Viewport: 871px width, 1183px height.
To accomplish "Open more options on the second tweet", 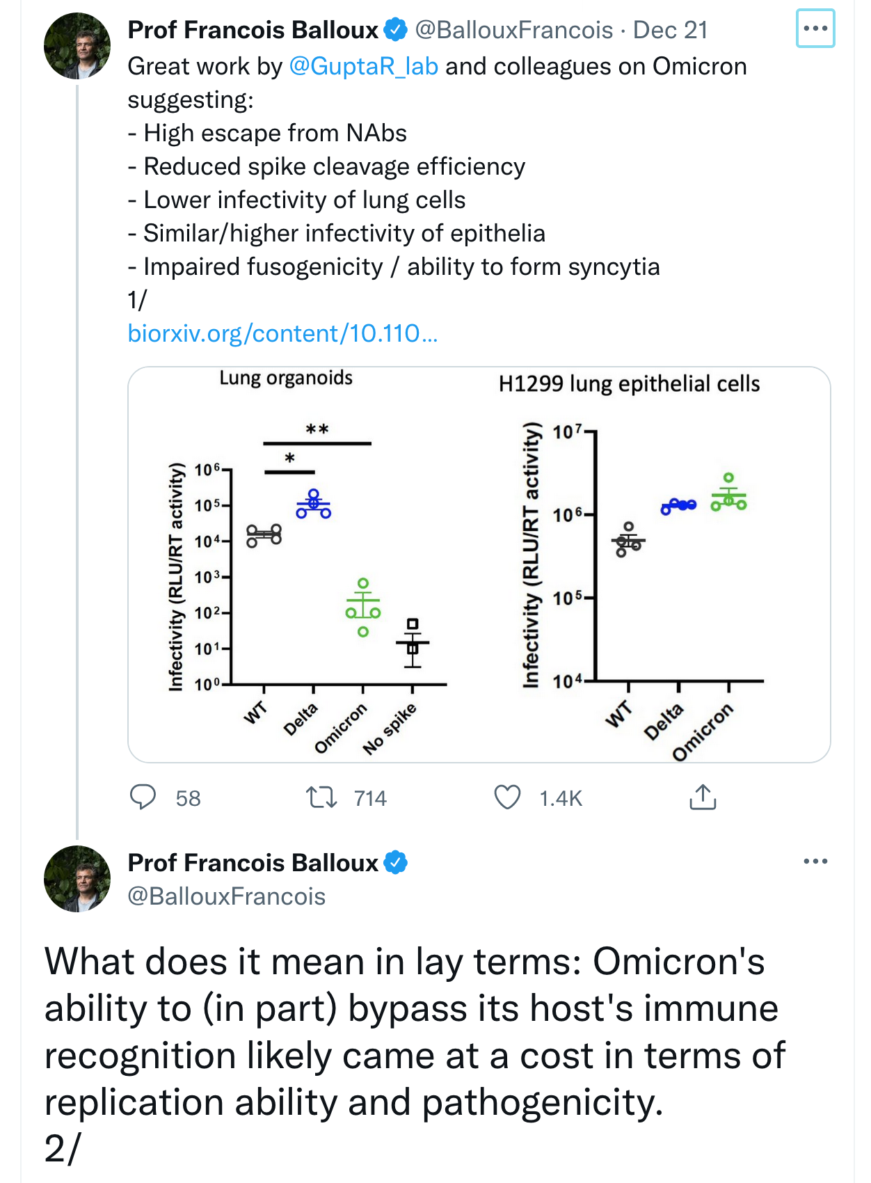I will point(815,862).
